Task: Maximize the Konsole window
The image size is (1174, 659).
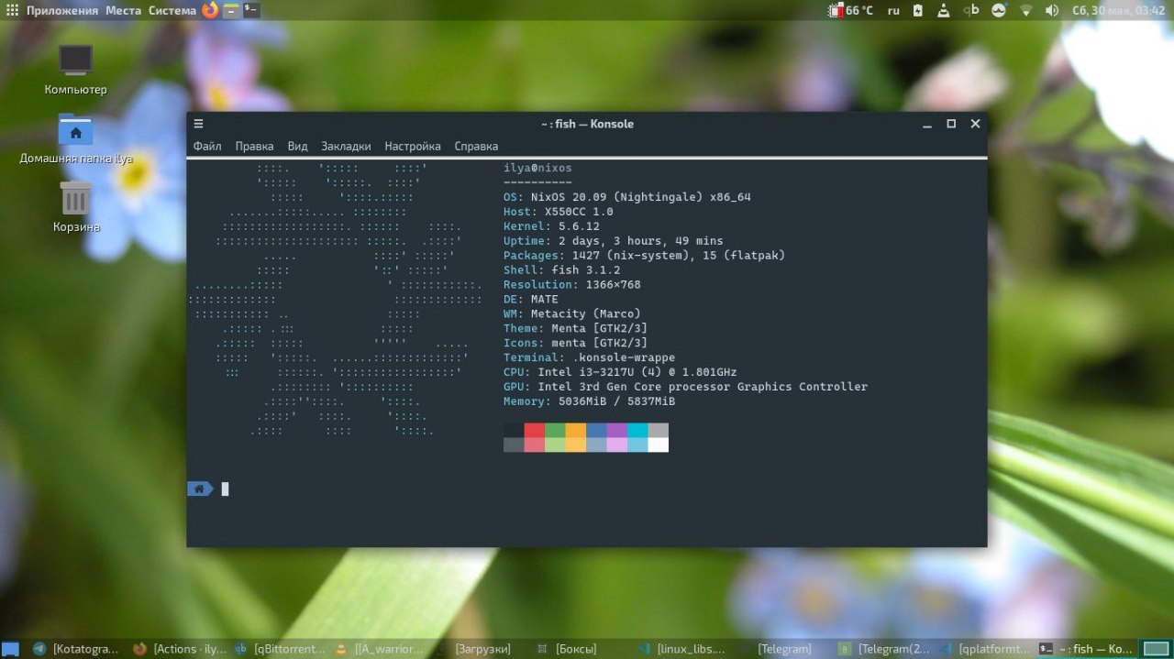Action: [x=951, y=124]
